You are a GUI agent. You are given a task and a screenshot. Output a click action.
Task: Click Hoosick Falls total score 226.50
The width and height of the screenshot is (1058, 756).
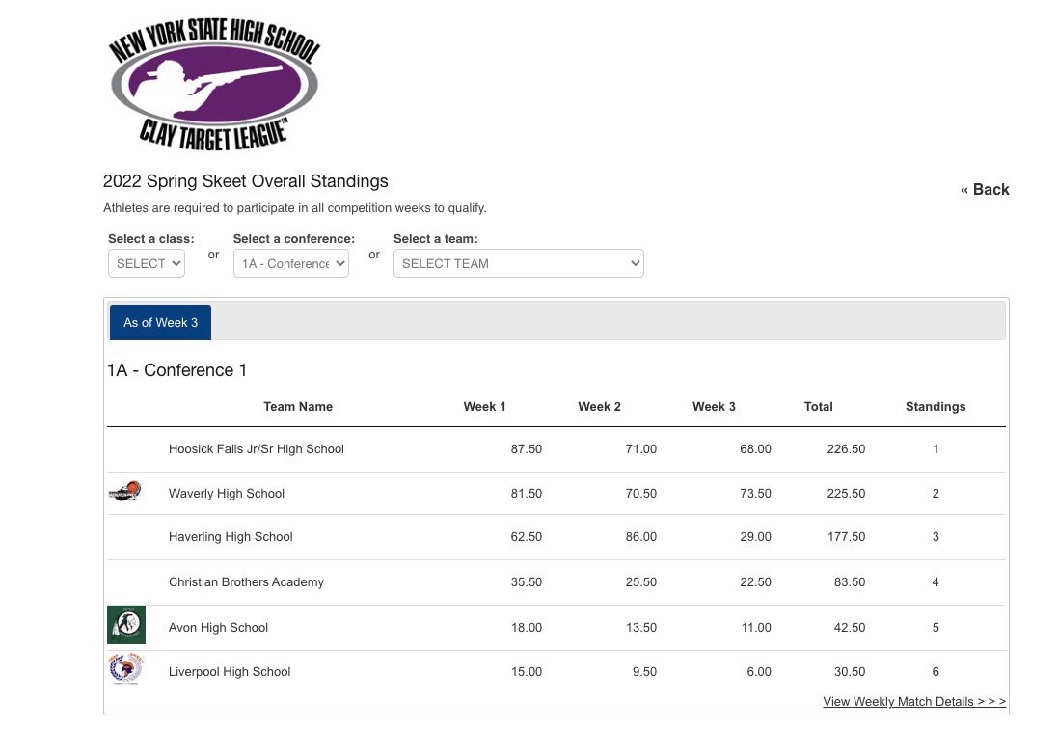tap(846, 449)
